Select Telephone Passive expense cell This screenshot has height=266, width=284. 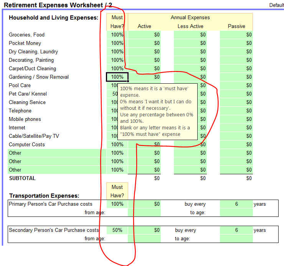[236, 111]
